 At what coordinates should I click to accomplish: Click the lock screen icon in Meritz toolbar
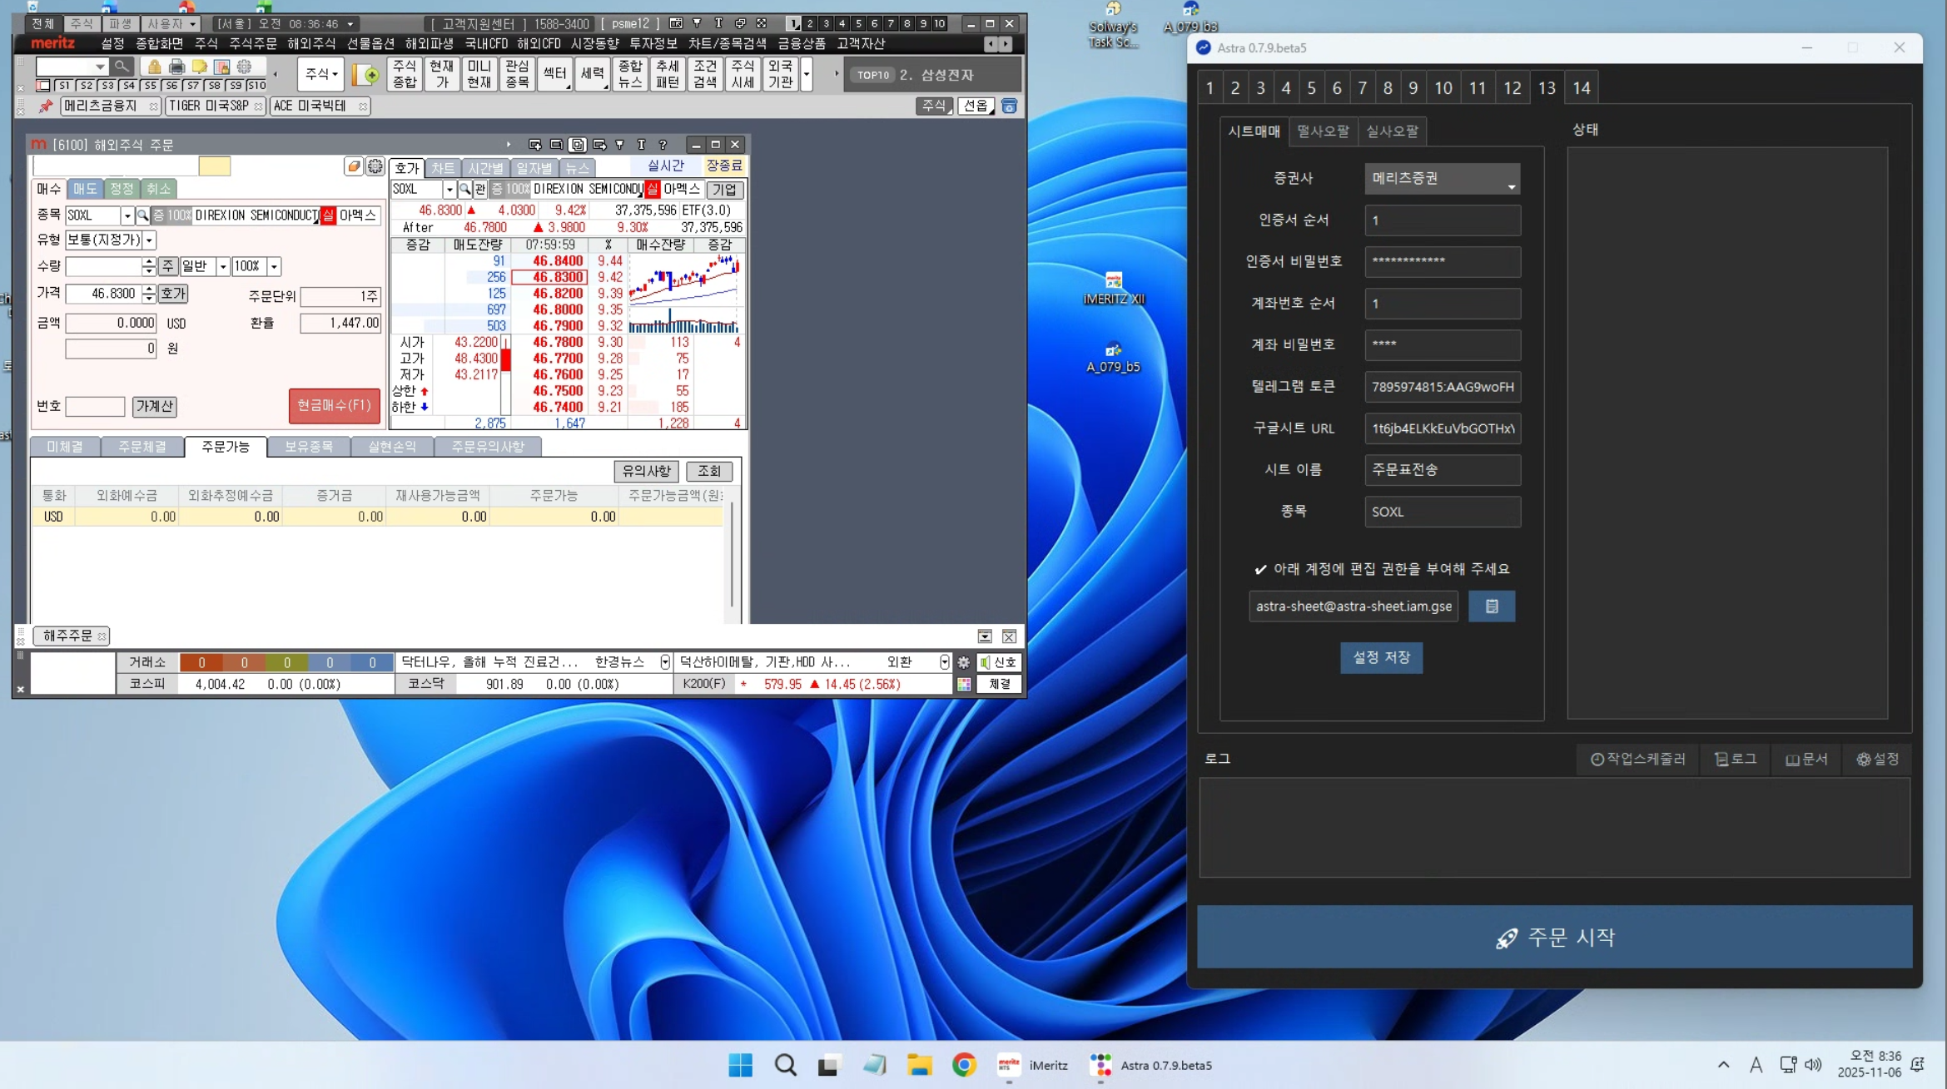click(x=154, y=67)
